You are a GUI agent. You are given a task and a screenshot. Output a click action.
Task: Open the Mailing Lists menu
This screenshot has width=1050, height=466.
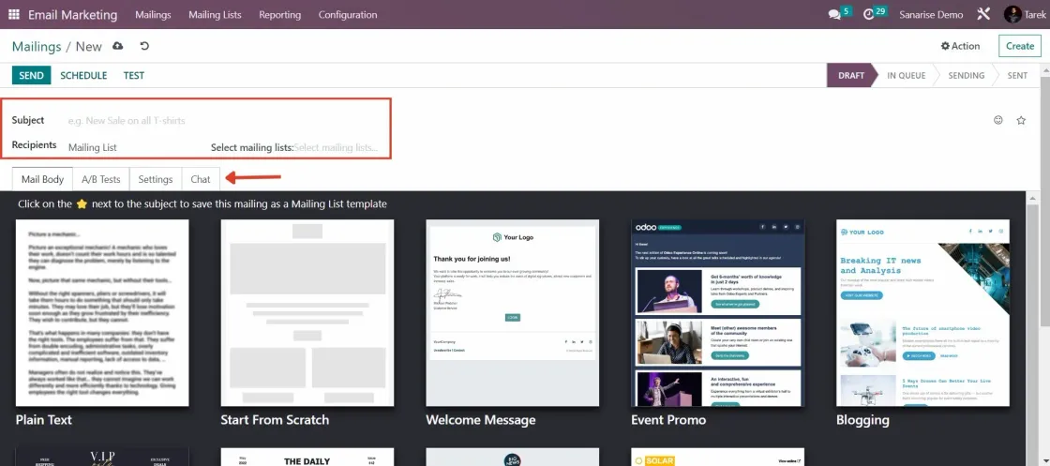[x=215, y=15]
